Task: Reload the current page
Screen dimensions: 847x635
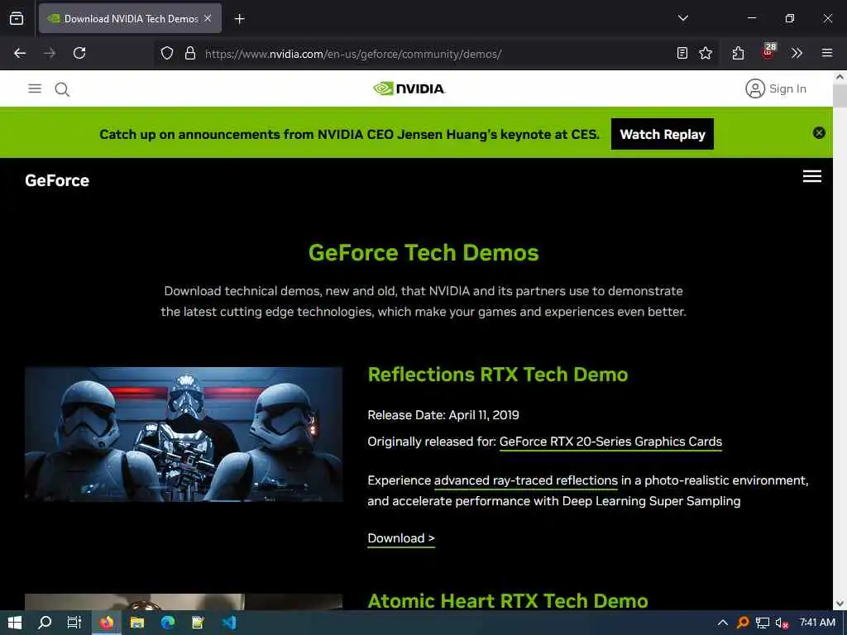Action: tap(79, 53)
